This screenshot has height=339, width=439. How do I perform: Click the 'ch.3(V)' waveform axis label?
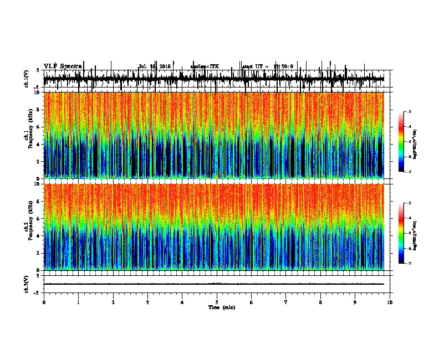coord(27,284)
